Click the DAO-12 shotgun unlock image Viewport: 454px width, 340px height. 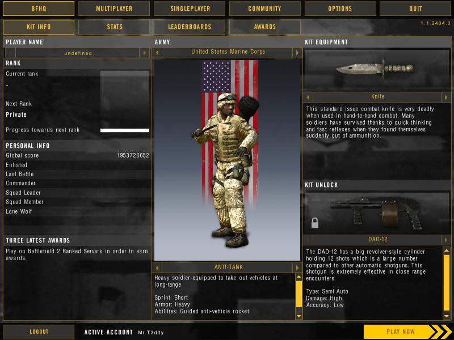(x=376, y=212)
